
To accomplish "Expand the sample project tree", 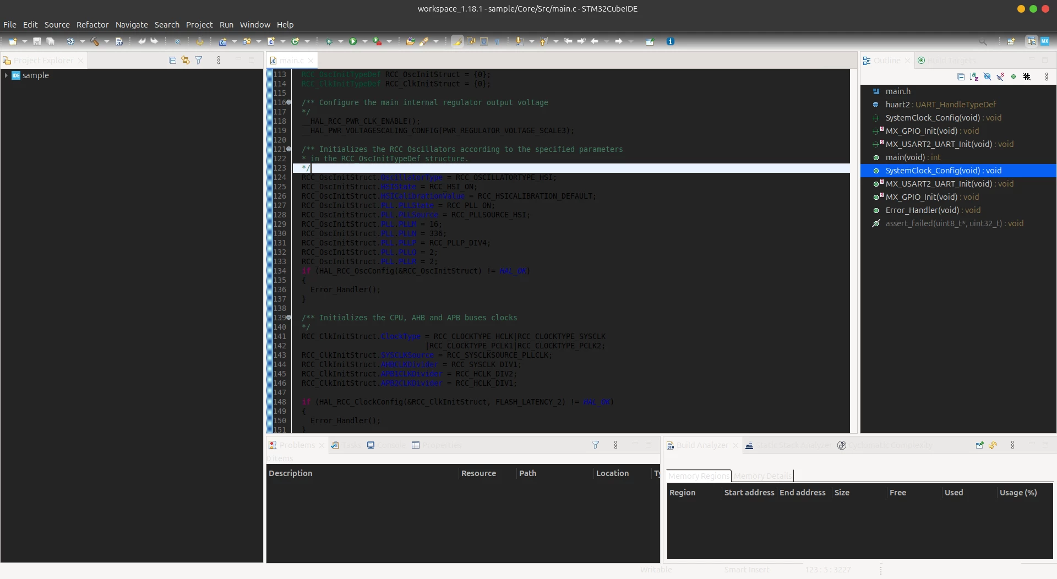I will point(6,75).
